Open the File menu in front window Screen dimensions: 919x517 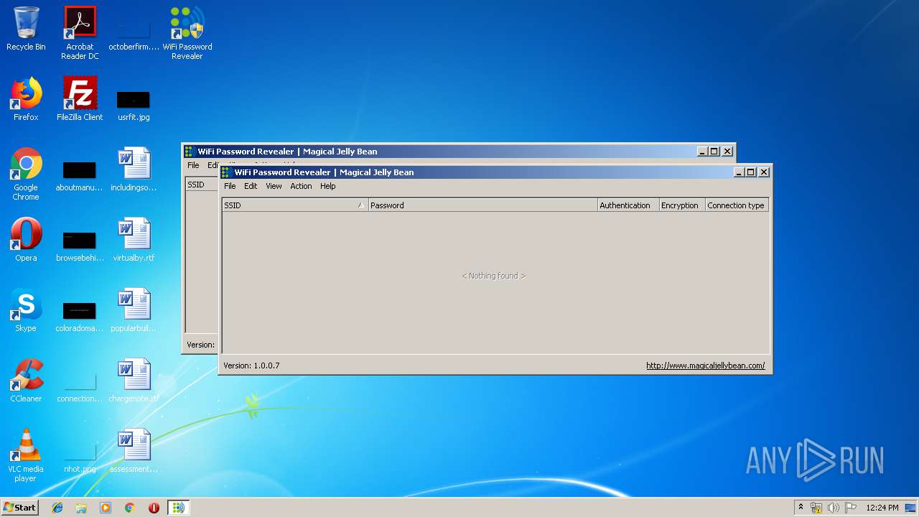click(x=230, y=186)
